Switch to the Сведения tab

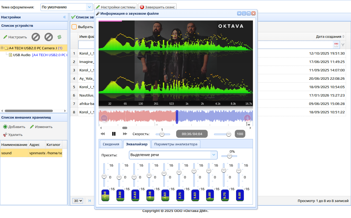[111, 144]
